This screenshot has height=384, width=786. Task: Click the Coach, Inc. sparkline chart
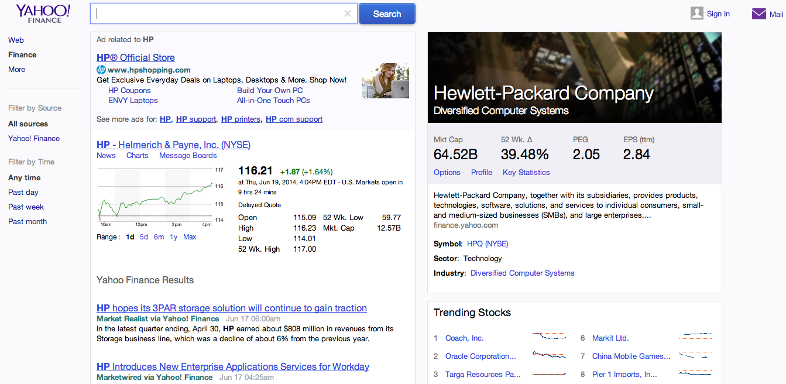pos(549,337)
